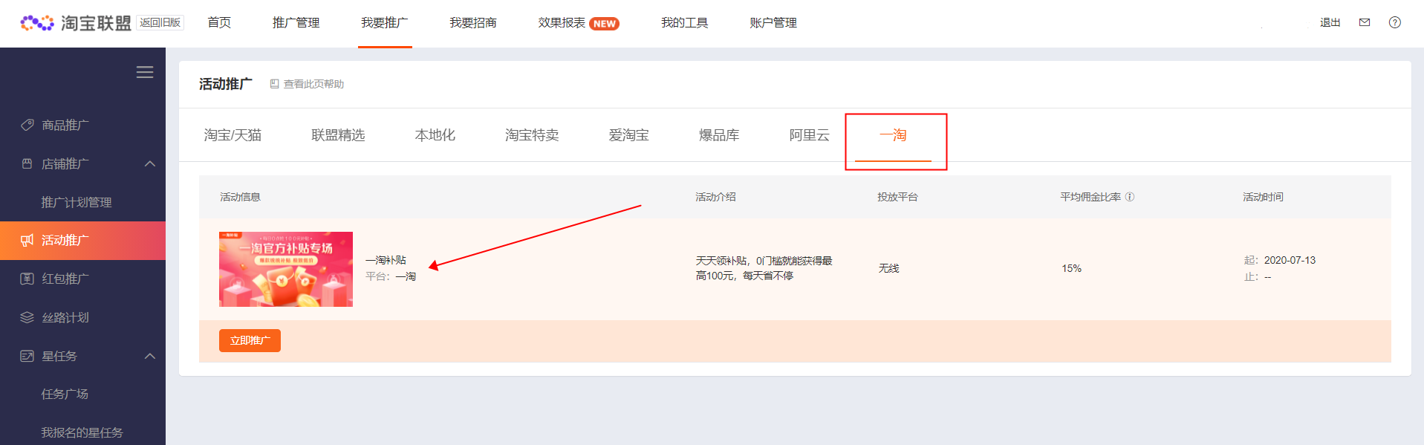Image resolution: width=1424 pixels, height=445 pixels.
Task: Click the 一淘官方补贴专场 banner thumbnail
Action: pyautogui.click(x=286, y=269)
